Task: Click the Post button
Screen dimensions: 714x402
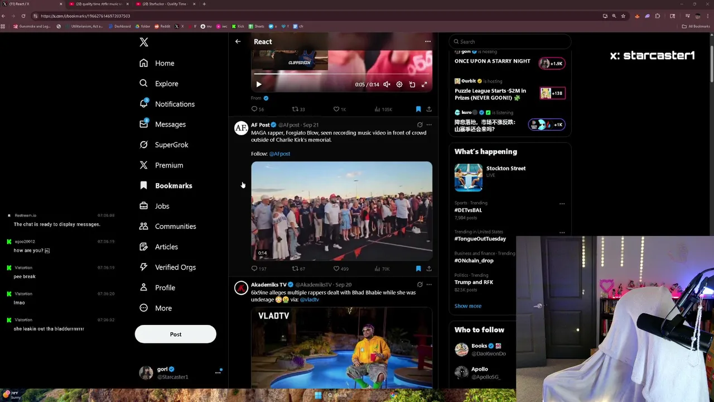Action: pos(175,334)
